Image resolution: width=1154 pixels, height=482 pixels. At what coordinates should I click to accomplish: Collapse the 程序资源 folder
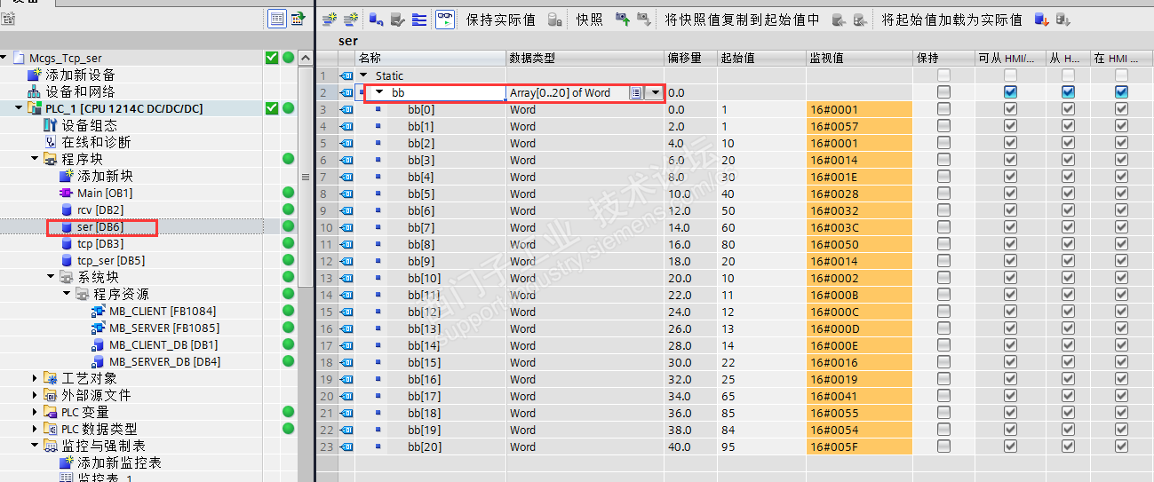[67, 294]
